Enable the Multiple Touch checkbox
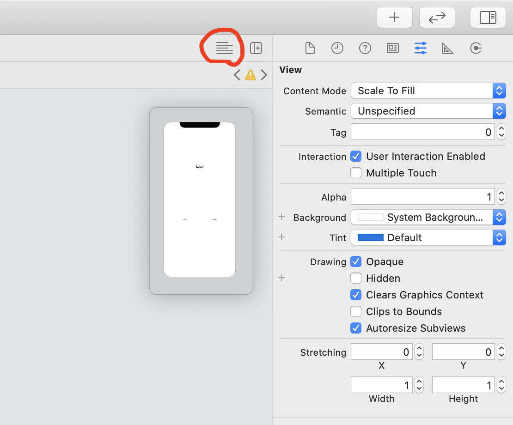 click(356, 173)
